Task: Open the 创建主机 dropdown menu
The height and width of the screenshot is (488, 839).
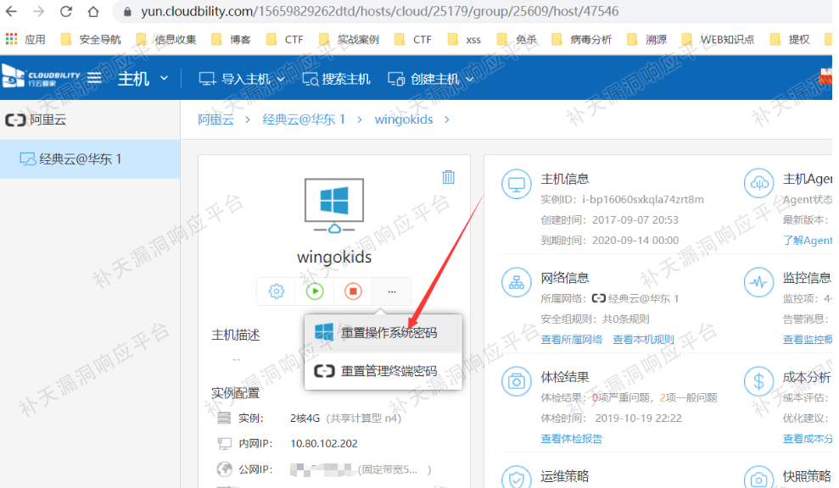Action: coord(431,79)
